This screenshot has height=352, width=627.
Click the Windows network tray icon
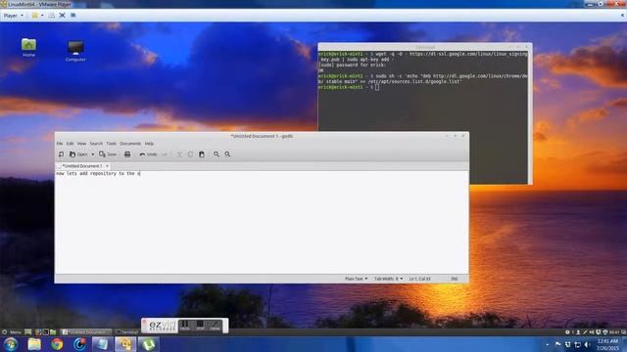coord(577,344)
